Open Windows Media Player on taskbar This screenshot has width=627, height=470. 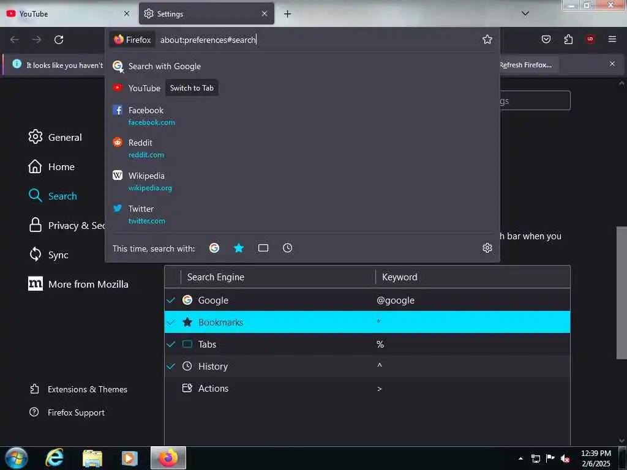(x=129, y=458)
